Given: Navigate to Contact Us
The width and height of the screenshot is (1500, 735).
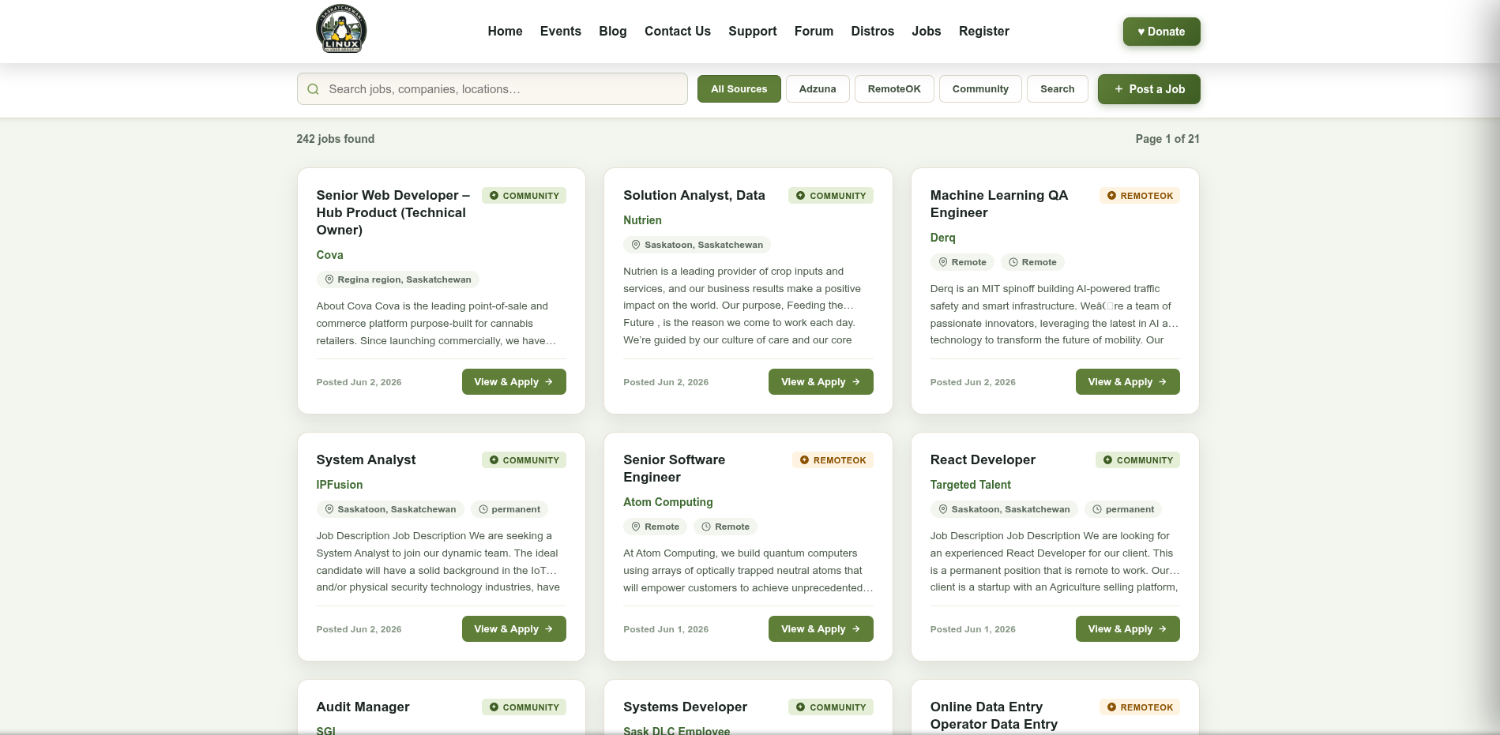Looking at the screenshot, I should point(678,32).
